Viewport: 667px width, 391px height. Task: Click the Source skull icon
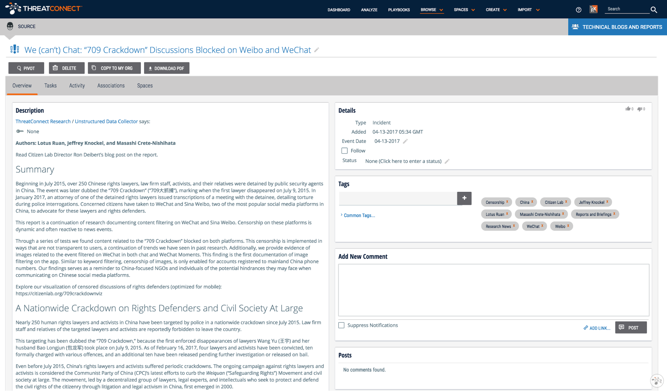click(x=10, y=26)
